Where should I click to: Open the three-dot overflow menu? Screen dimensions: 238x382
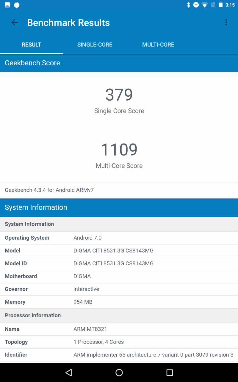point(226,22)
